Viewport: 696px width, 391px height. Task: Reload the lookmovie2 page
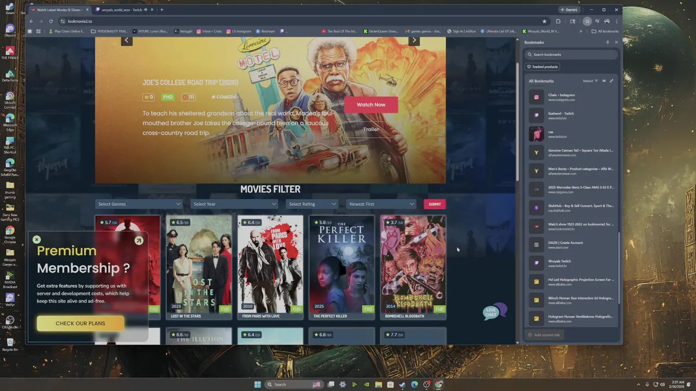coord(51,21)
